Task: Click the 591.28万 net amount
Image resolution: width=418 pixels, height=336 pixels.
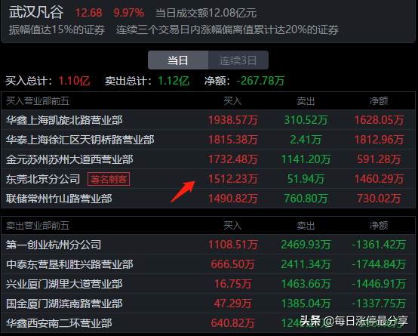Action: 379,159
